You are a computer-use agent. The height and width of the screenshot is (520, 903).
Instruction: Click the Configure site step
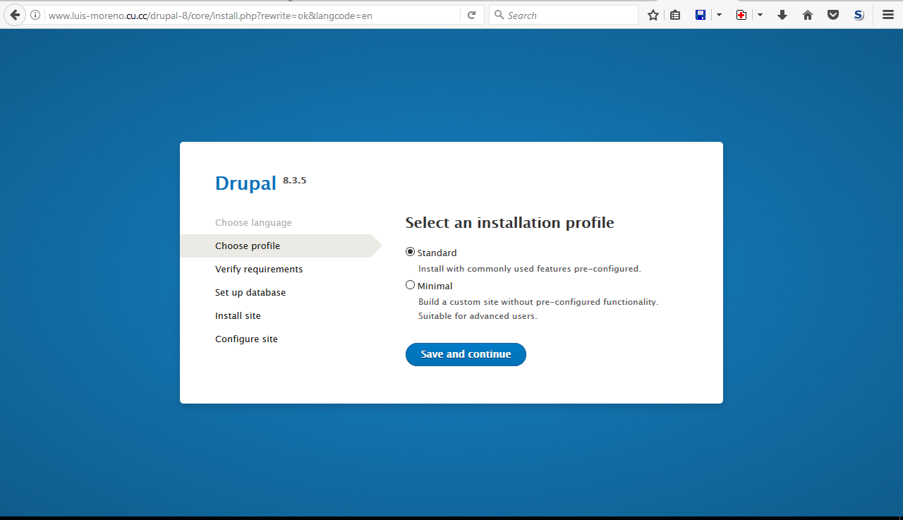pyautogui.click(x=246, y=339)
